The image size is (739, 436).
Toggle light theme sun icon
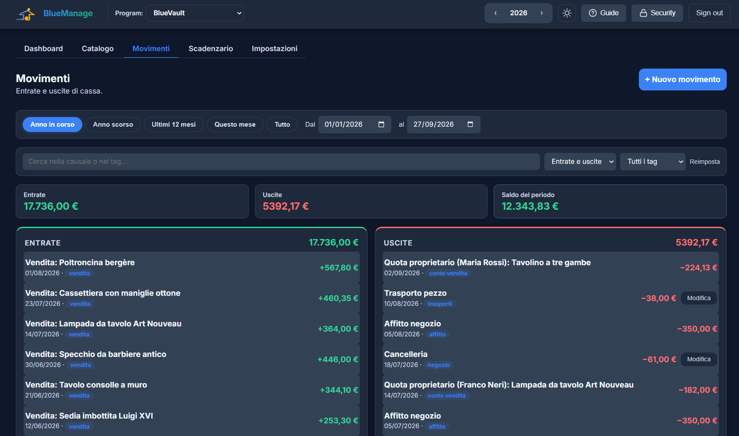(x=567, y=13)
